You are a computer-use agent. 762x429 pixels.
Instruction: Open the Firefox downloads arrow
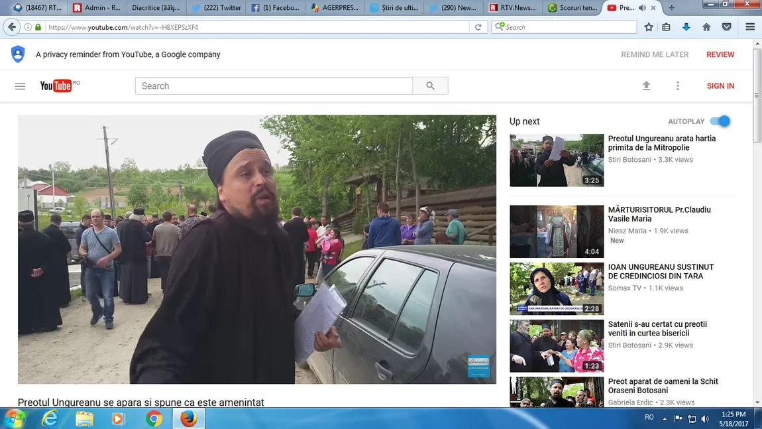[x=686, y=27]
